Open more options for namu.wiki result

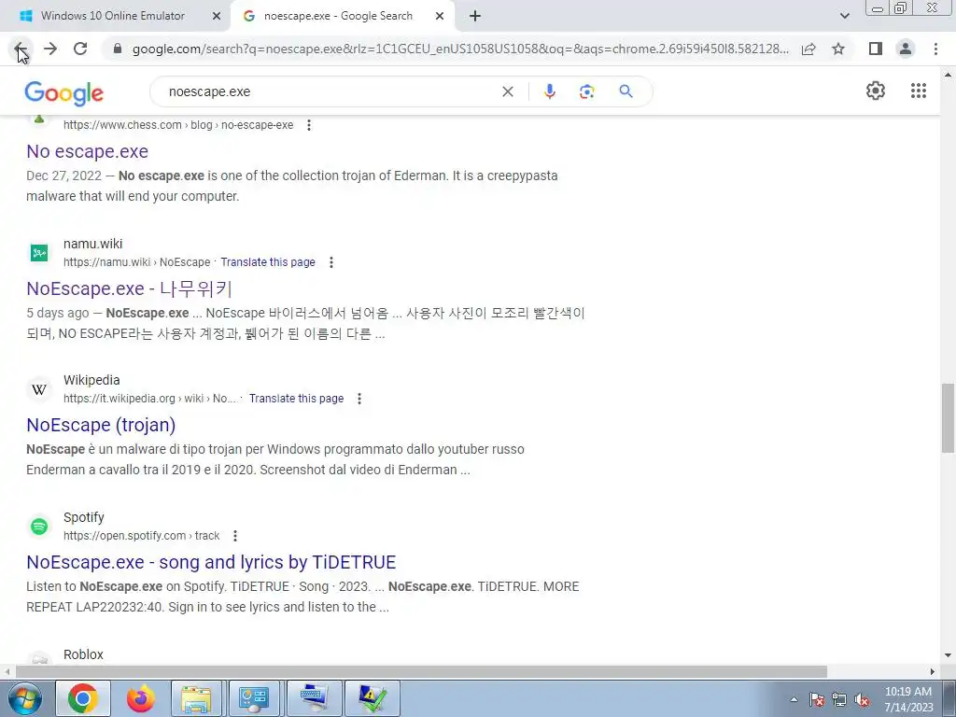[331, 262]
